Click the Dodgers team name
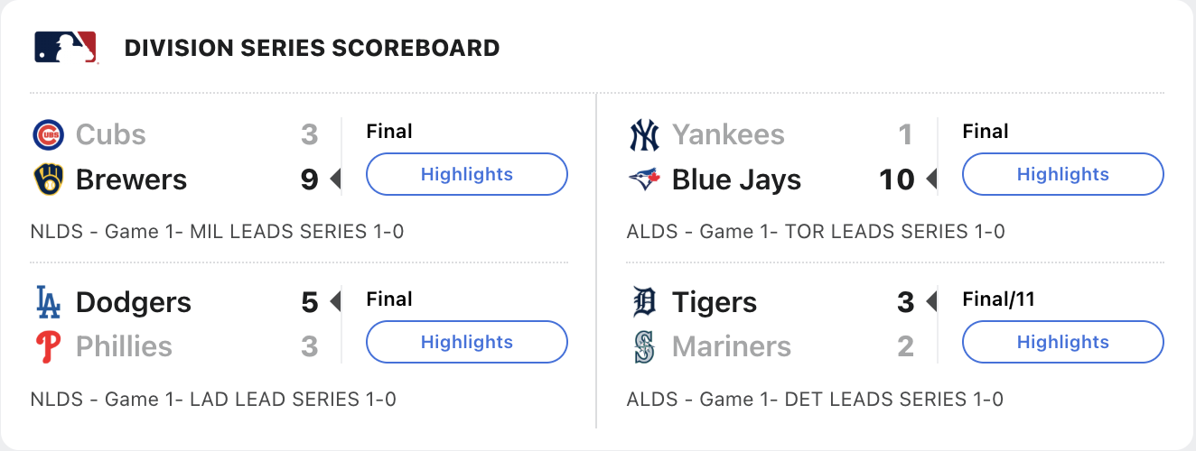 pyautogui.click(x=134, y=302)
